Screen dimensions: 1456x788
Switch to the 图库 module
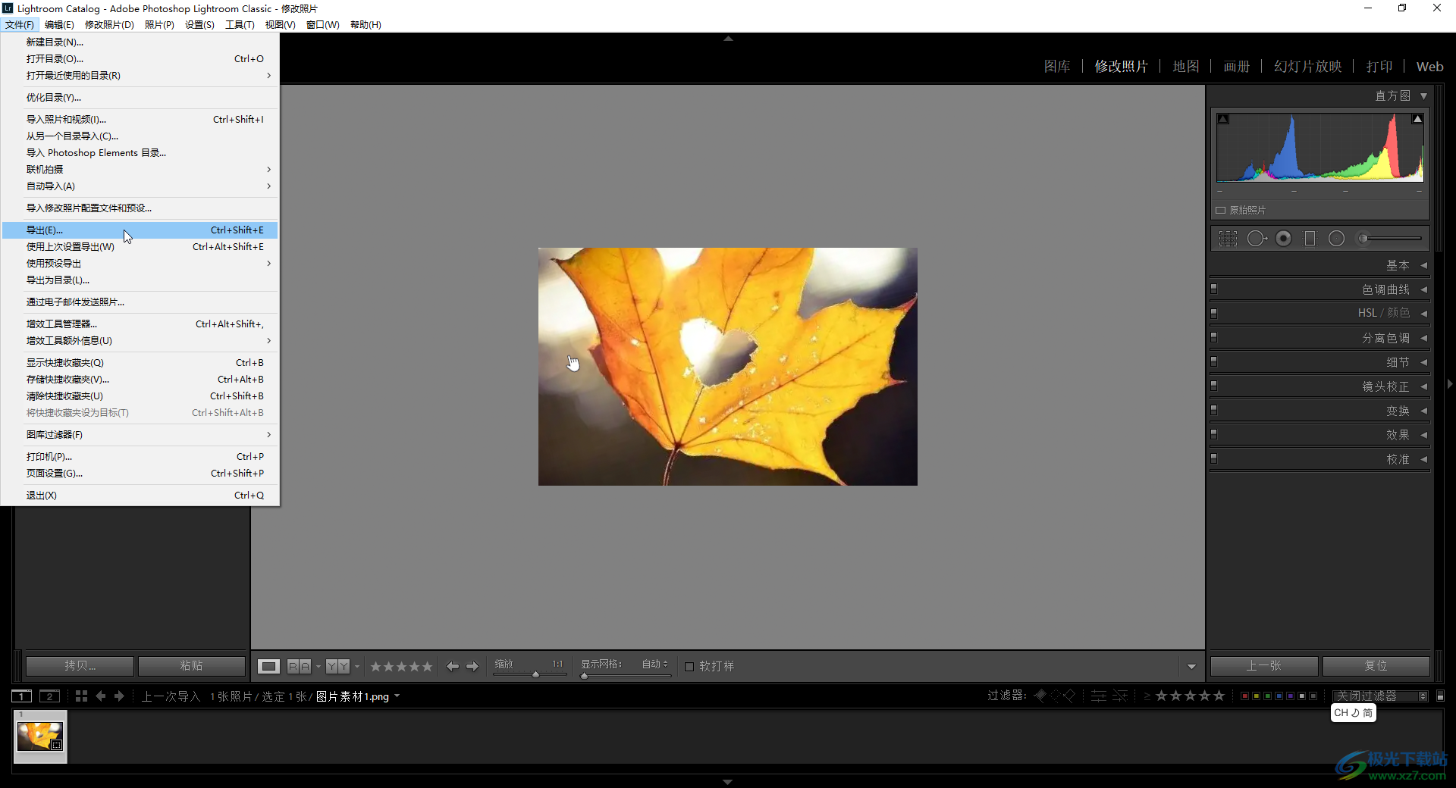click(1057, 67)
